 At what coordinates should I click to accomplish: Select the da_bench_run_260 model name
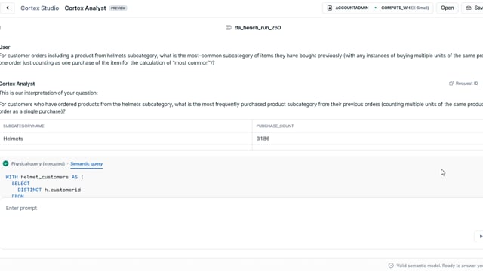click(257, 28)
